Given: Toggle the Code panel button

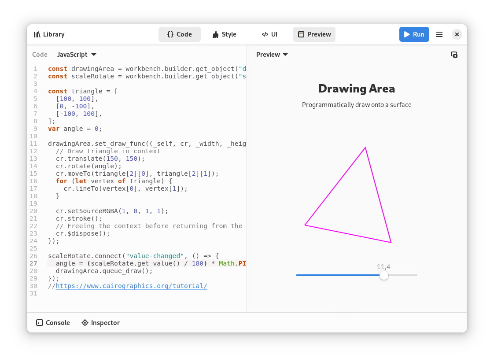Looking at the screenshot, I should 180,34.
